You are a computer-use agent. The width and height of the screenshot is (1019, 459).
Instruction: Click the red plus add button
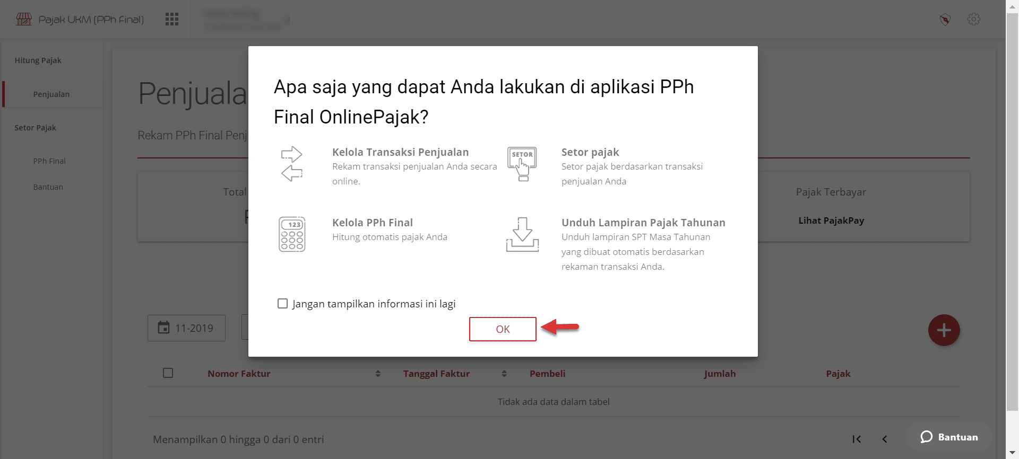pyautogui.click(x=944, y=330)
